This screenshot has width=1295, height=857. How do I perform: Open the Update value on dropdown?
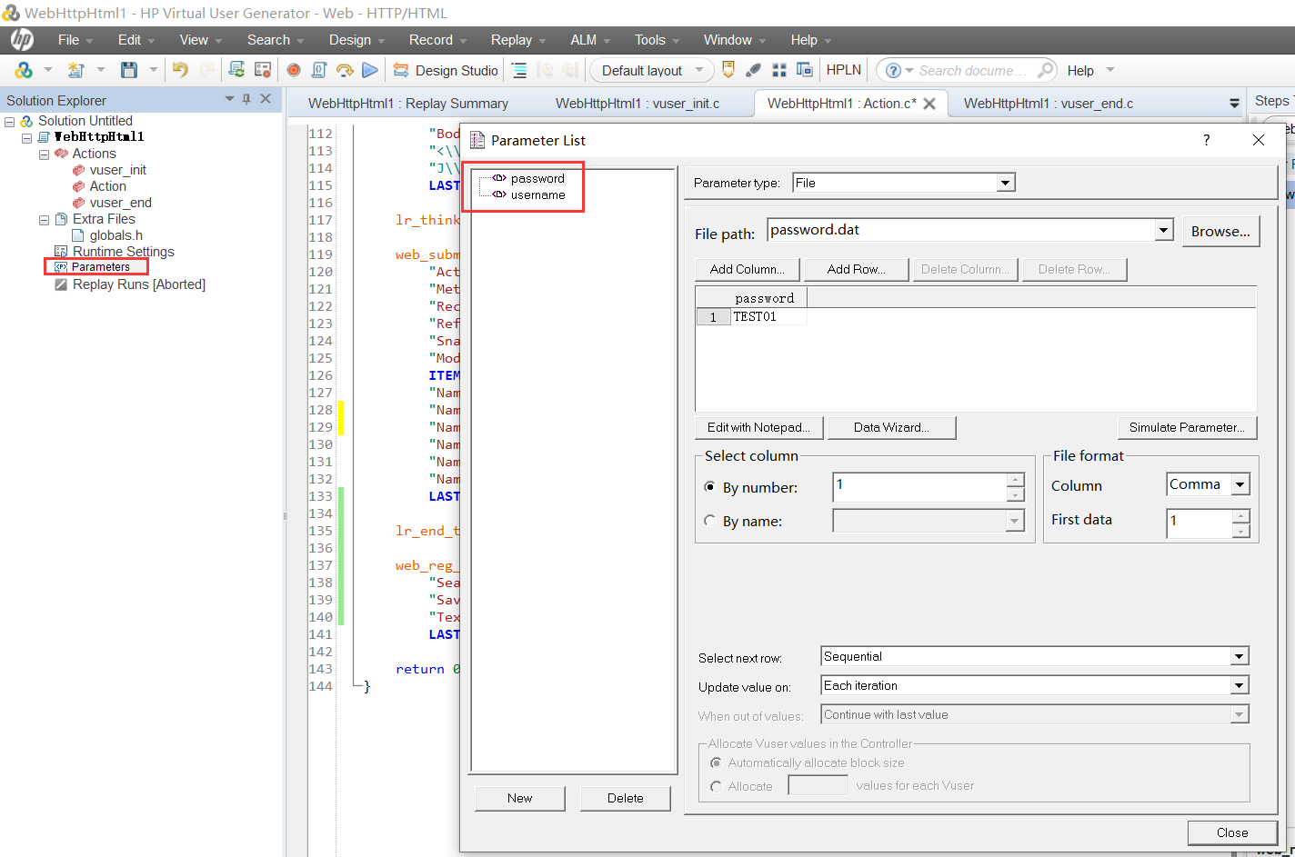pyautogui.click(x=1240, y=685)
